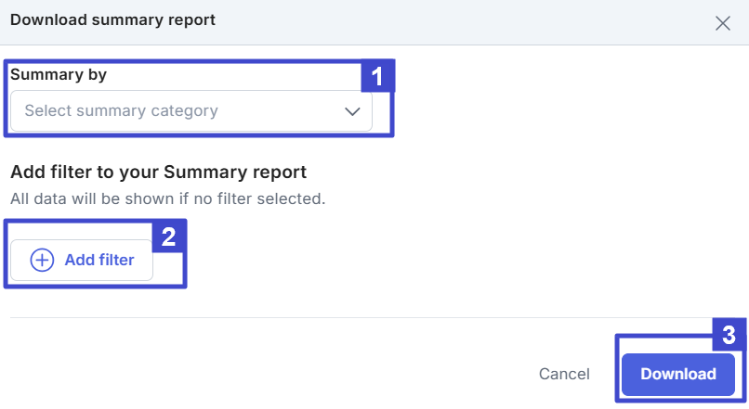Click the numbered badge 3 marker
Screen dimensions: 749x409
point(729,335)
